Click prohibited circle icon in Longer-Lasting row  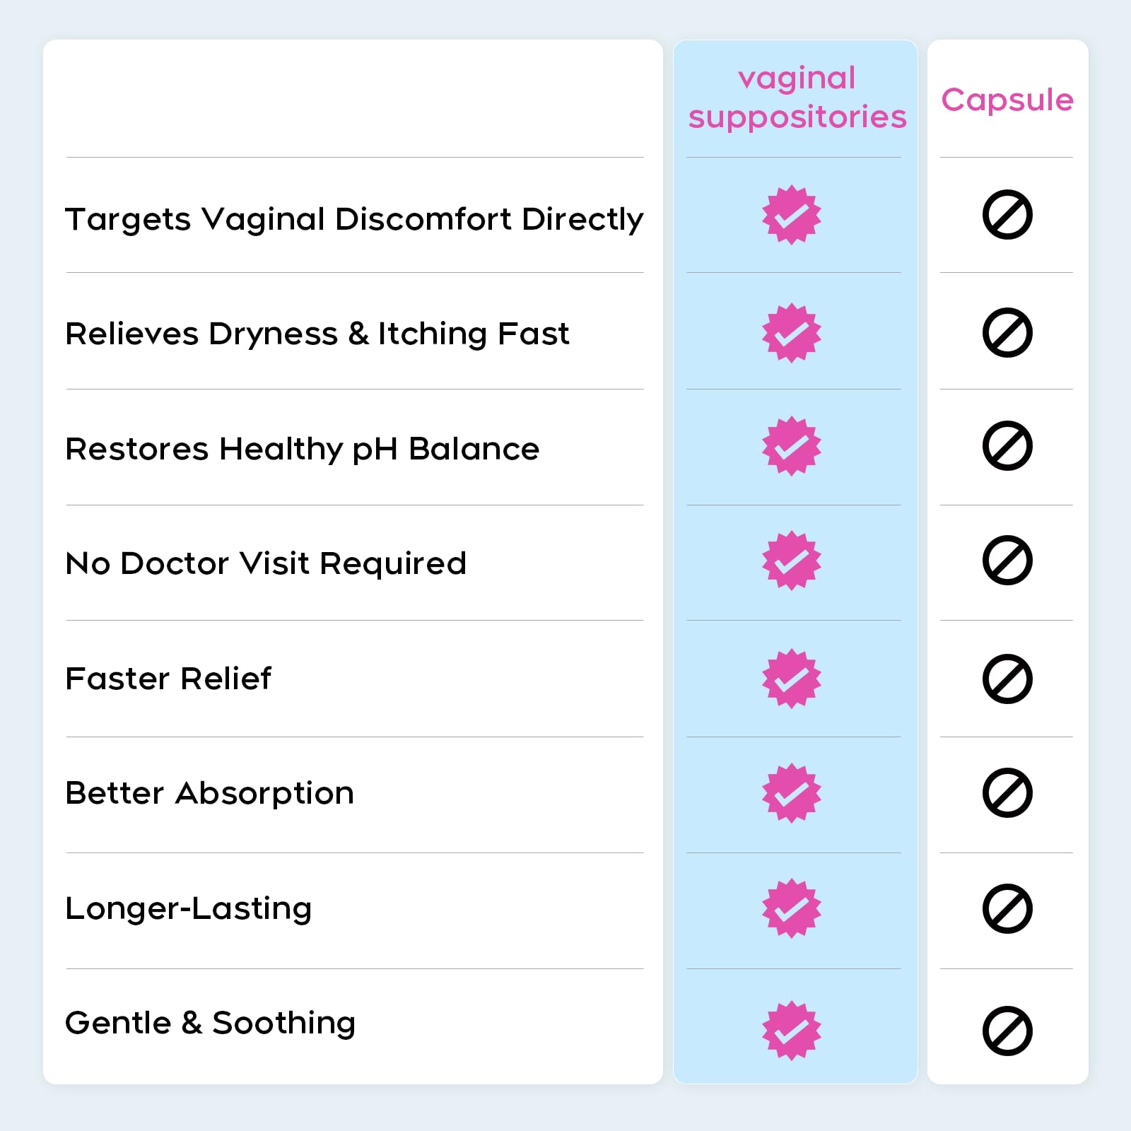pyautogui.click(x=1007, y=908)
